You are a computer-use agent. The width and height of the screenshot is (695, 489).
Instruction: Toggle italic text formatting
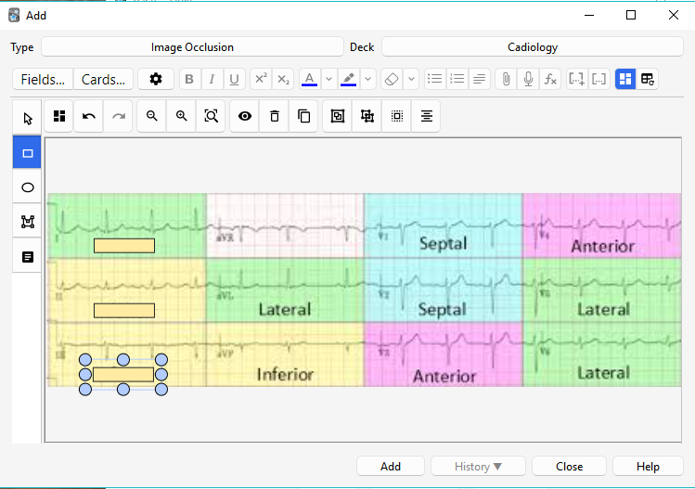[x=212, y=79]
